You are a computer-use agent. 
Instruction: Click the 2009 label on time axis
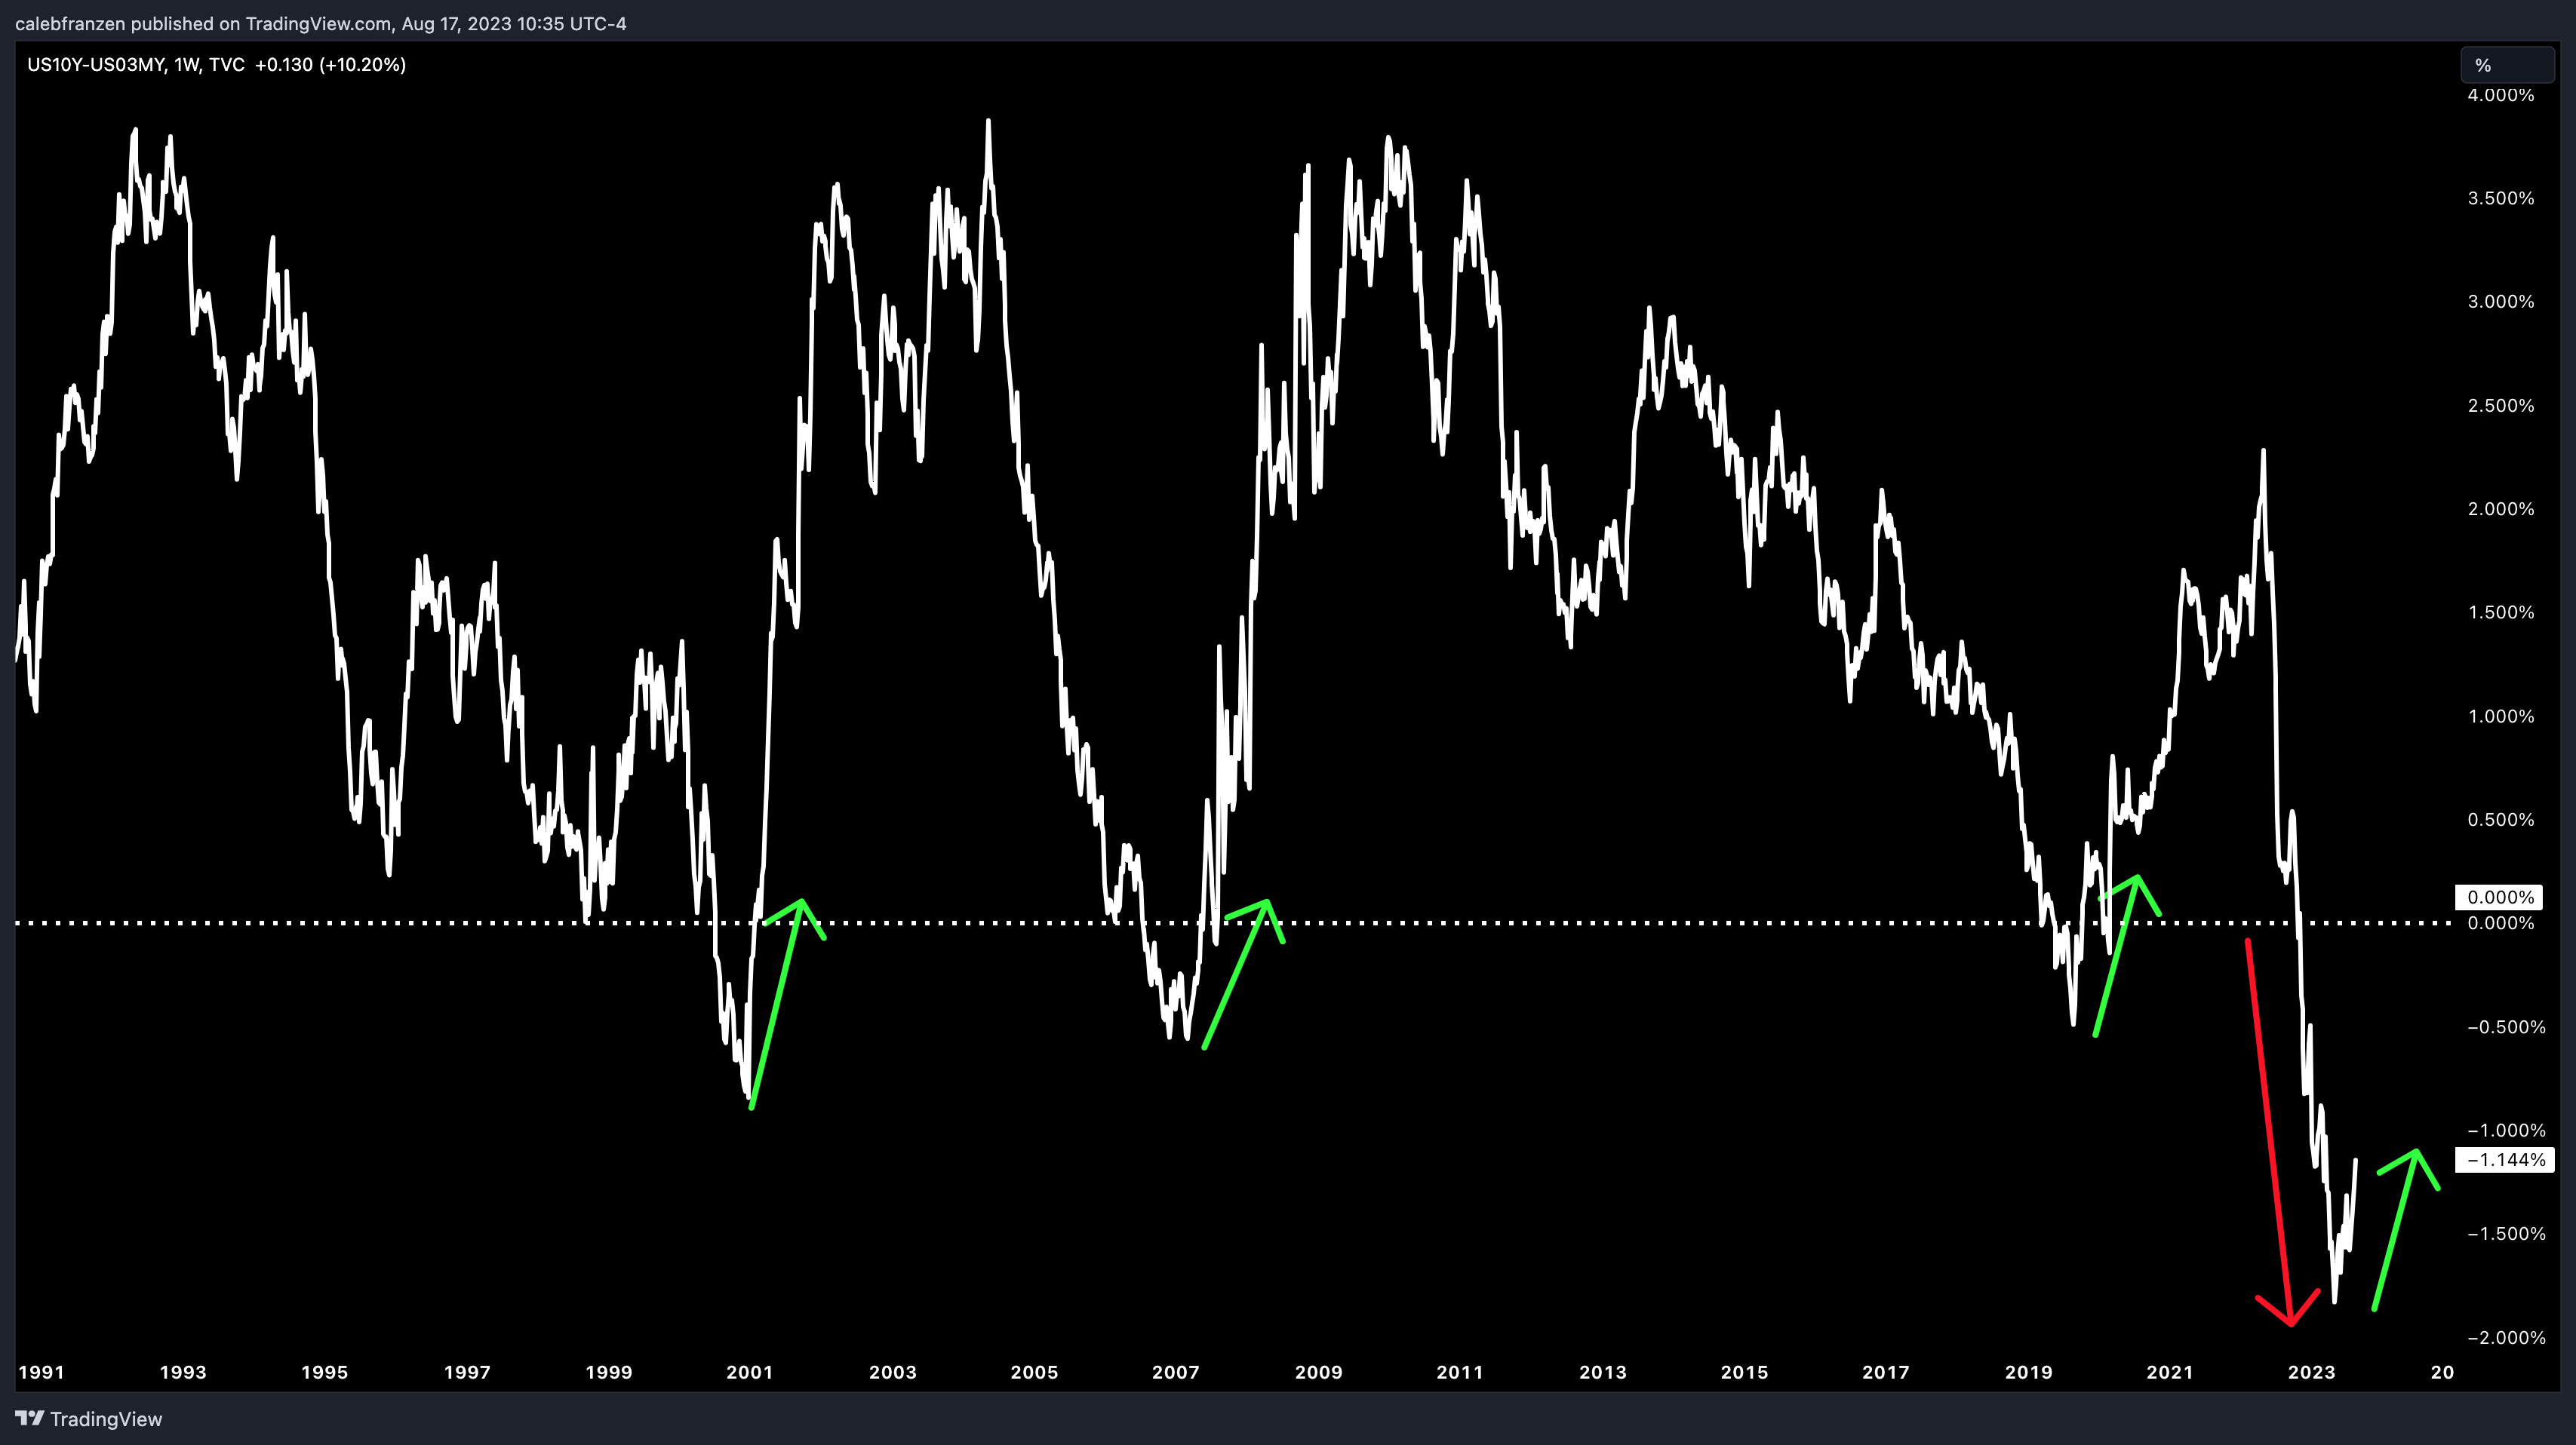click(1319, 1372)
